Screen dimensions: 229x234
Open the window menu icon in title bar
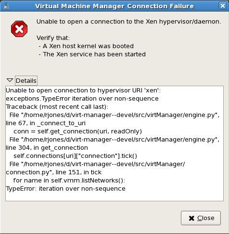6,6
